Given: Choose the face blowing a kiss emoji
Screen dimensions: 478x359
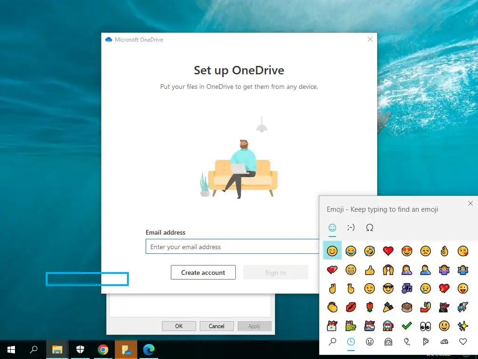Looking at the screenshot, I should [x=463, y=251].
